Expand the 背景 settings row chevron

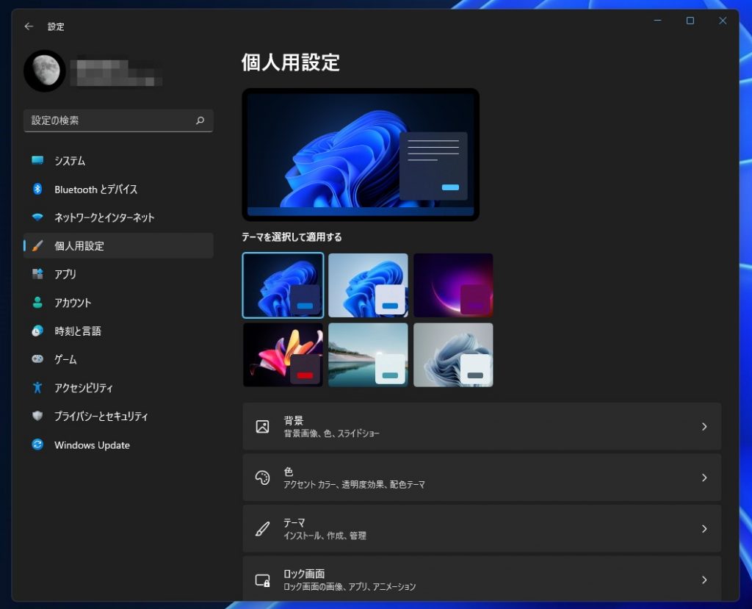coord(704,427)
